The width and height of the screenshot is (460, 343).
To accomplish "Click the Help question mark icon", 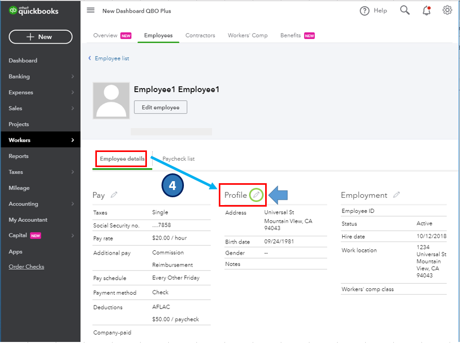I will [364, 11].
